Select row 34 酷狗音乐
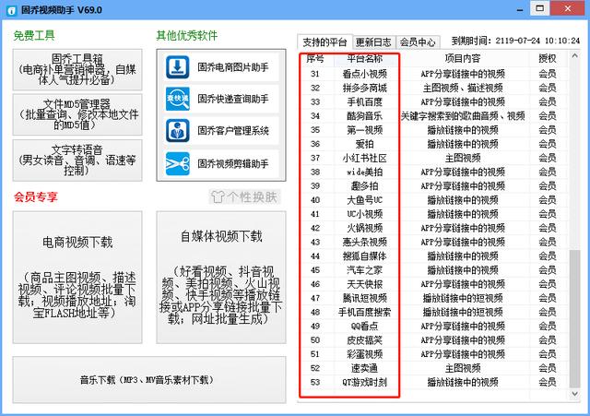Viewport: 590px width, 416px height. [434, 116]
